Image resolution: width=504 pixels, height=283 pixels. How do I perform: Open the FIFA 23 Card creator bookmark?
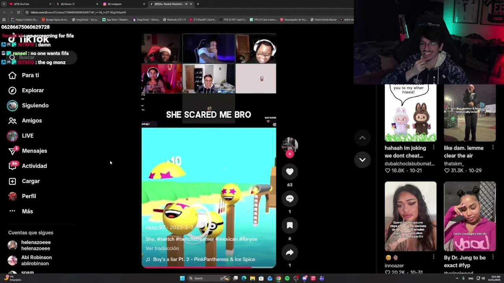tap(263, 20)
